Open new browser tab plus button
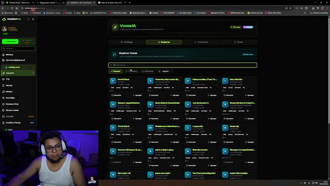The image size is (330, 186). point(130,3)
